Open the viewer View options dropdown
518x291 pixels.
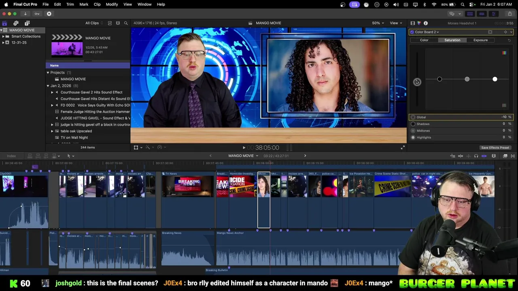[396, 23]
